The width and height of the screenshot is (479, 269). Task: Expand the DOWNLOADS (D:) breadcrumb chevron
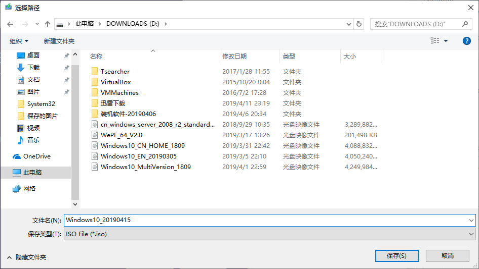(x=166, y=24)
